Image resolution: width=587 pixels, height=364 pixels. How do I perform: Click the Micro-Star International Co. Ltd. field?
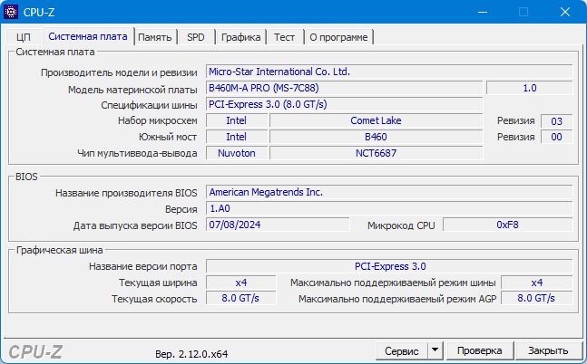[389, 72]
